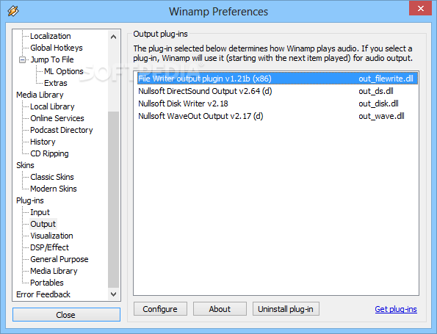Select CD Ripping preferences
This screenshot has height=334, width=437.
click(x=49, y=153)
